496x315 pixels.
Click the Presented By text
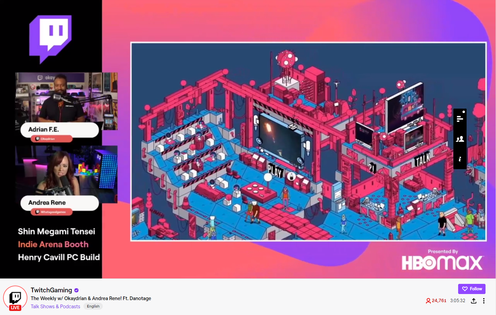tap(443, 251)
